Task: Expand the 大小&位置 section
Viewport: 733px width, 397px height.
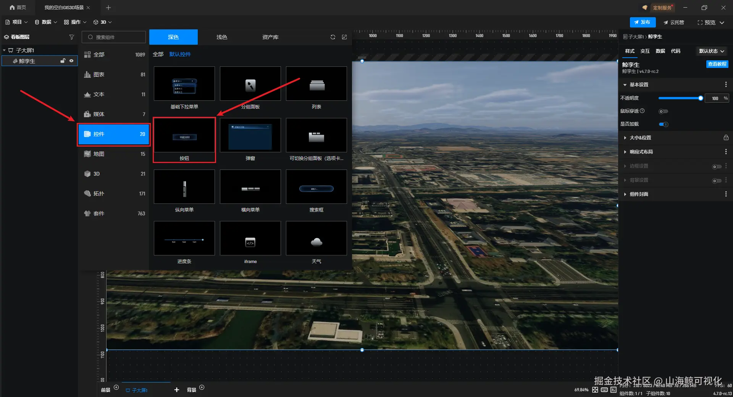Action: click(625, 138)
